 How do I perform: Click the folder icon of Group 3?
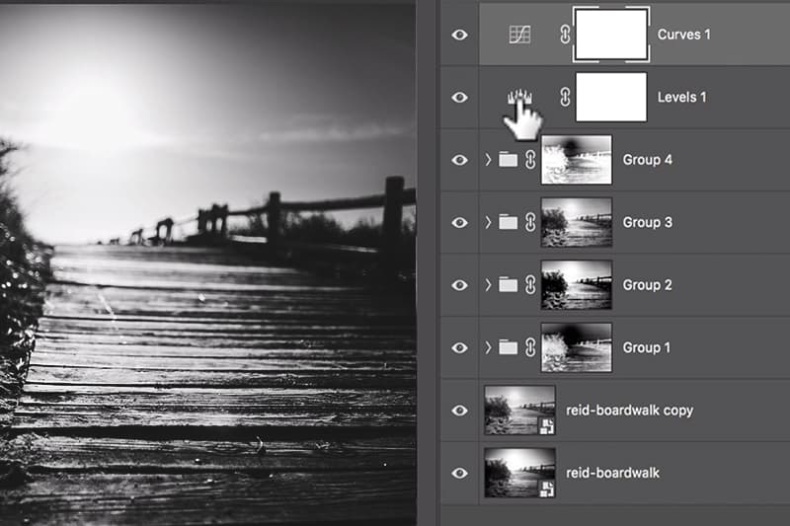coord(508,222)
